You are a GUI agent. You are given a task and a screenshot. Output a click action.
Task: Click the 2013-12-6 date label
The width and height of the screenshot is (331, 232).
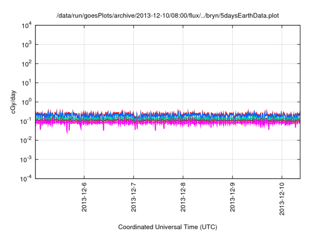coord(84,197)
